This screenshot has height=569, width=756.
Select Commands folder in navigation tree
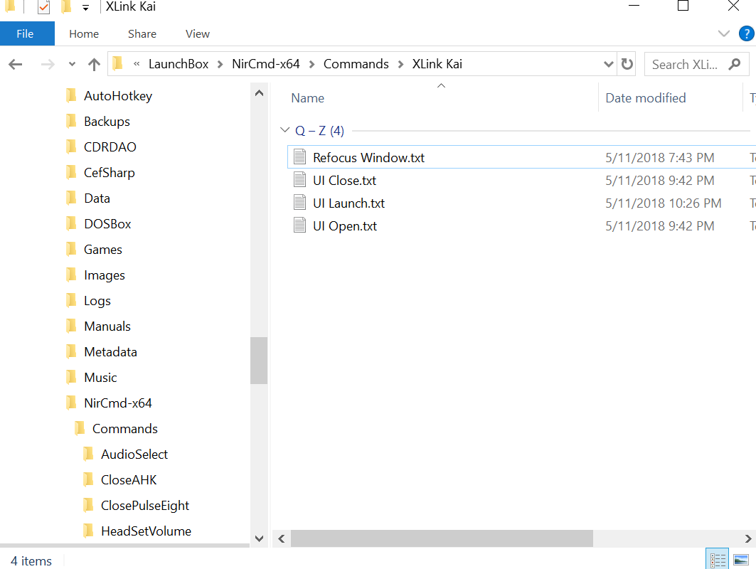coord(125,427)
